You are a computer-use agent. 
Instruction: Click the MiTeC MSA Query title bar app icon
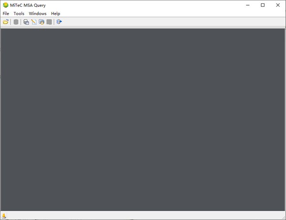6,5
